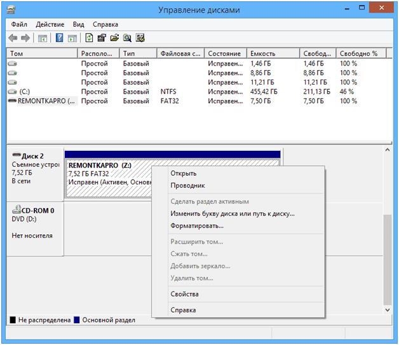
Task: Click the 46 % free cell
Action: click(346, 92)
